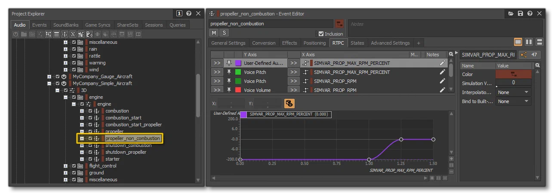Select the single-pane layout icon
Viewport: 554px width, 195px height.
[x=518, y=42]
